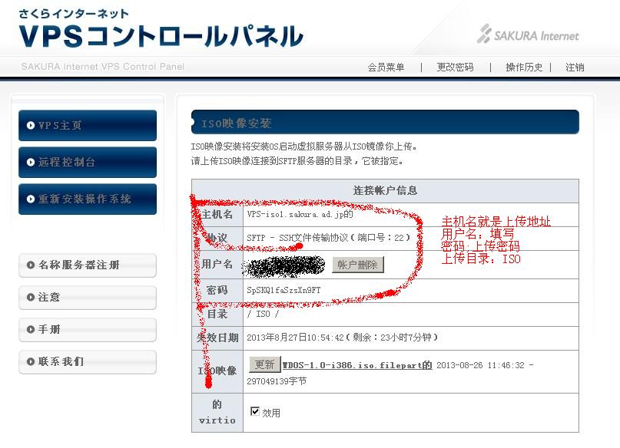The image size is (620, 448).
Task: Click the さくらインターネット header text
Action: (x=74, y=14)
